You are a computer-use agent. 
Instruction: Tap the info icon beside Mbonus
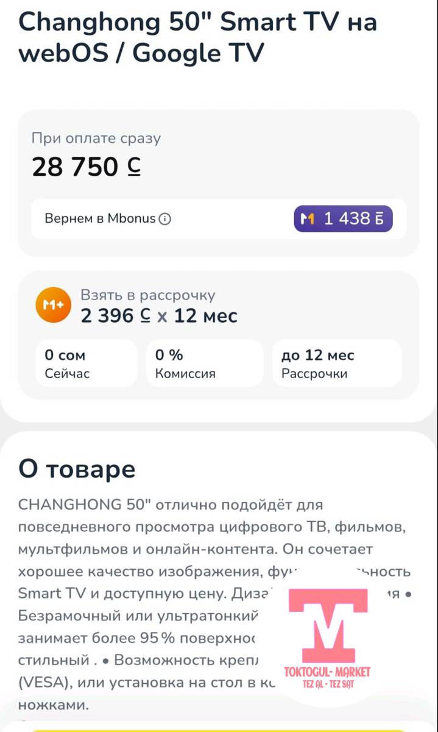pyautogui.click(x=164, y=218)
